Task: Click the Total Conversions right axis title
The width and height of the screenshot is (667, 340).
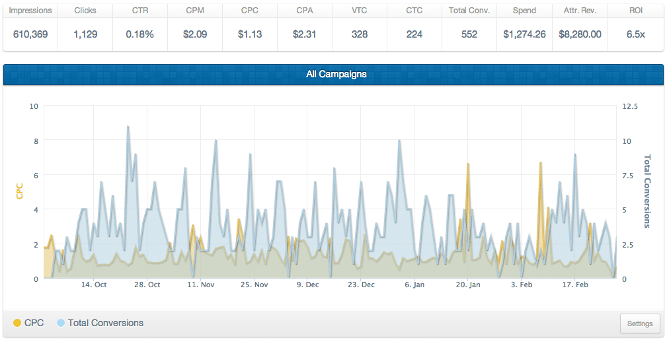Action: [x=647, y=191]
